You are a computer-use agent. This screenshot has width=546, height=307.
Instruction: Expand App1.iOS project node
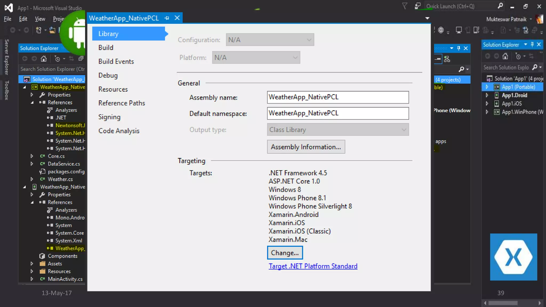[x=487, y=103]
